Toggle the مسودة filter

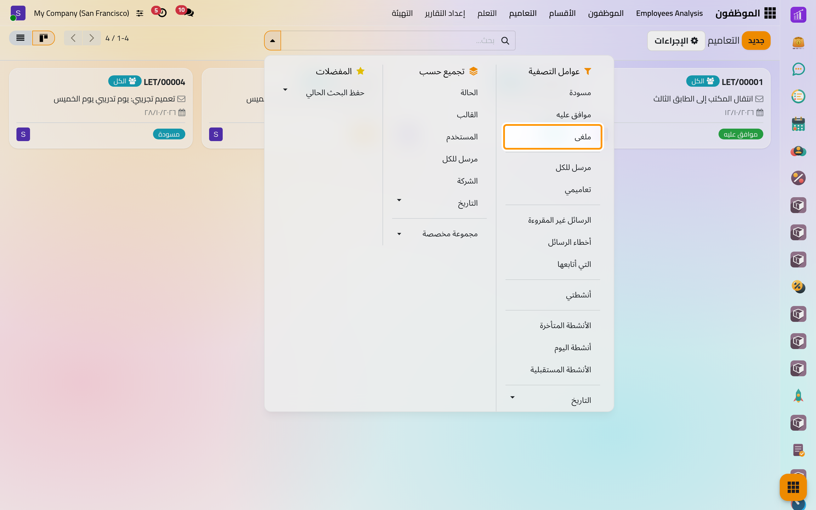[x=552, y=93]
